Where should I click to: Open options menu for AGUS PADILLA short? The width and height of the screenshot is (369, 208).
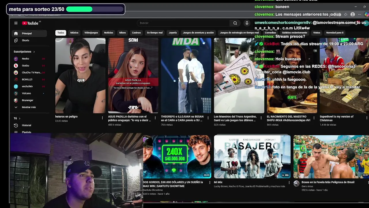155,118
